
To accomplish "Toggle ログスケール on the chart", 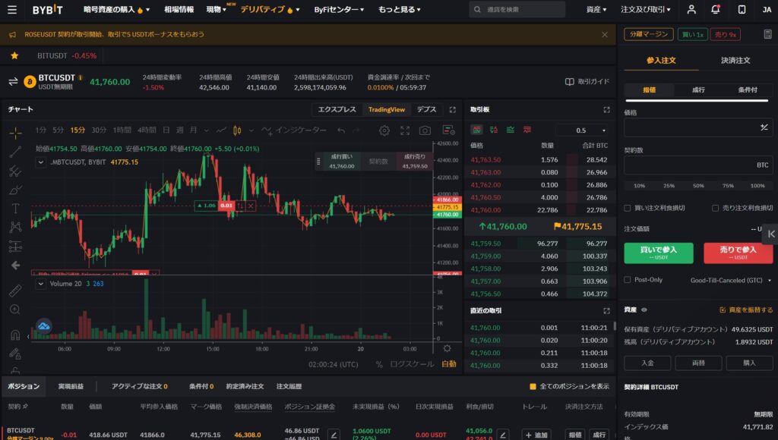I will click(x=412, y=364).
